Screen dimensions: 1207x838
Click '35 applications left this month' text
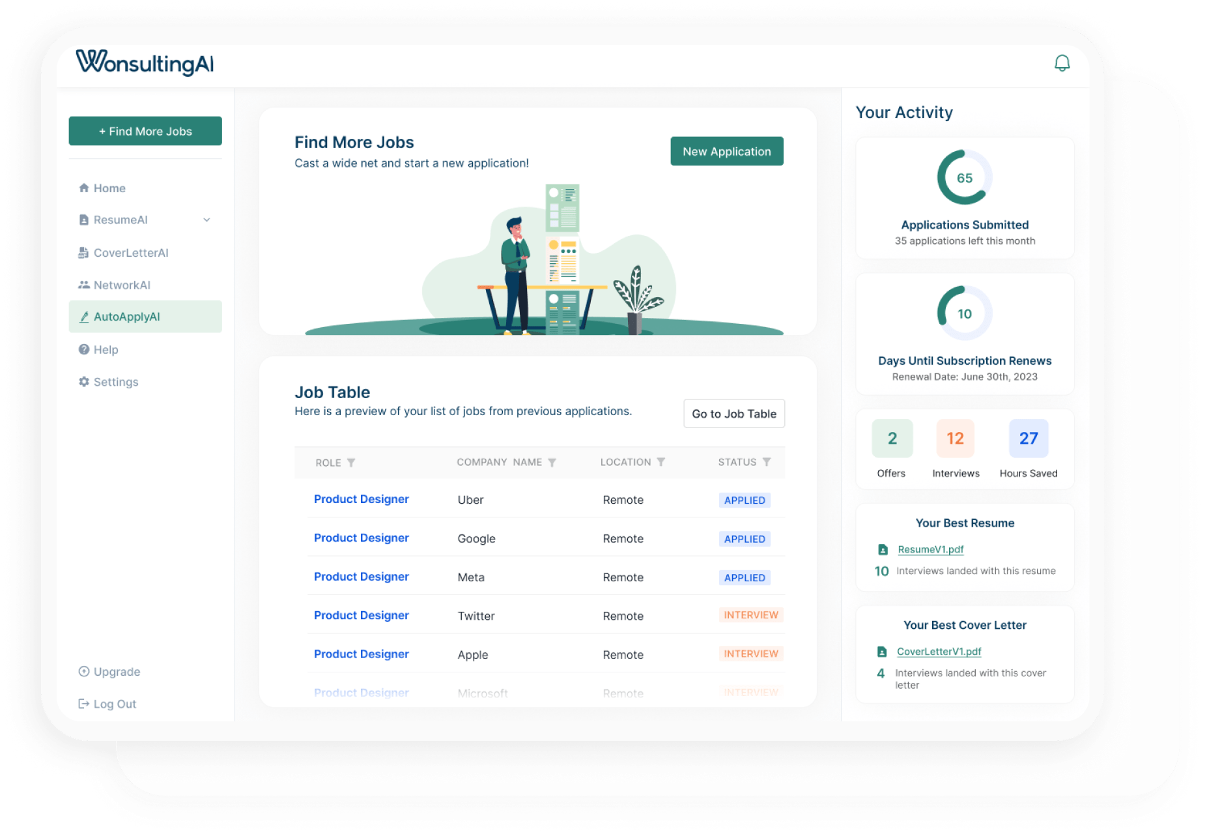tap(965, 241)
